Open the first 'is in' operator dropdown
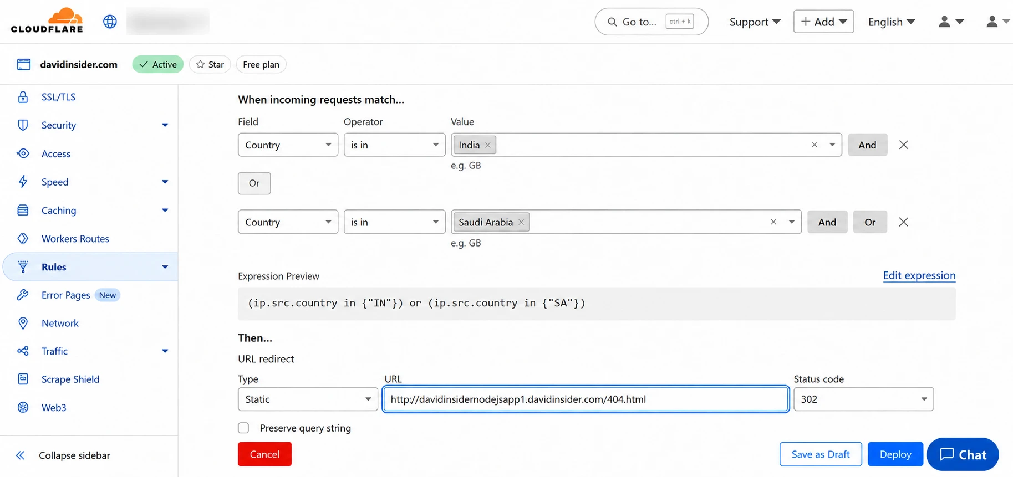 [394, 145]
